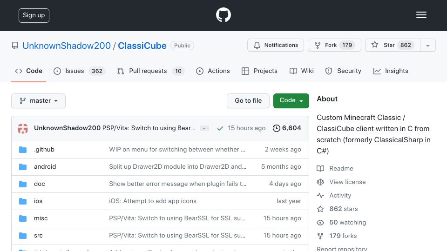The height and width of the screenshot is (251, 447).
Task: Click the src folder icon
Action: [x=23, y=236]
